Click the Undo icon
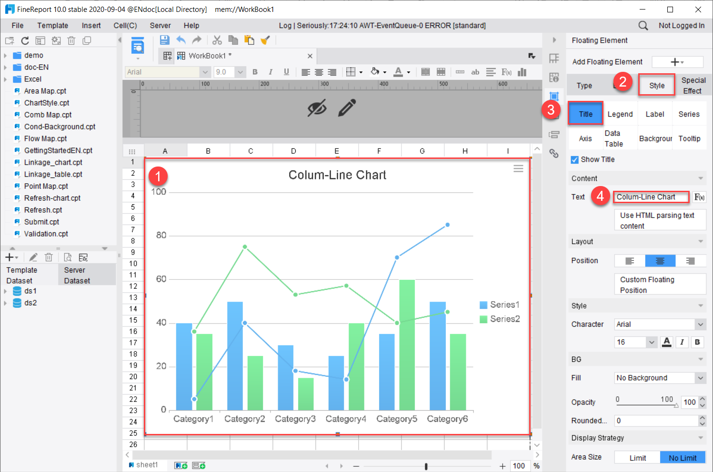 [x=181, y=40]
